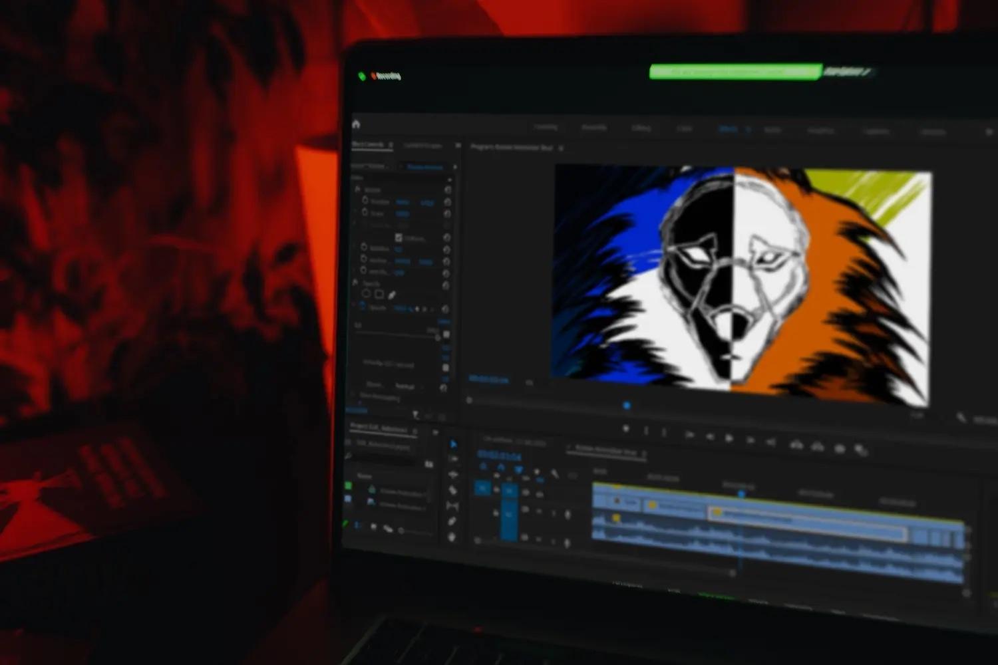
Task: Click the Program Monitor scrub bar playhead
Action: point(626,405)
